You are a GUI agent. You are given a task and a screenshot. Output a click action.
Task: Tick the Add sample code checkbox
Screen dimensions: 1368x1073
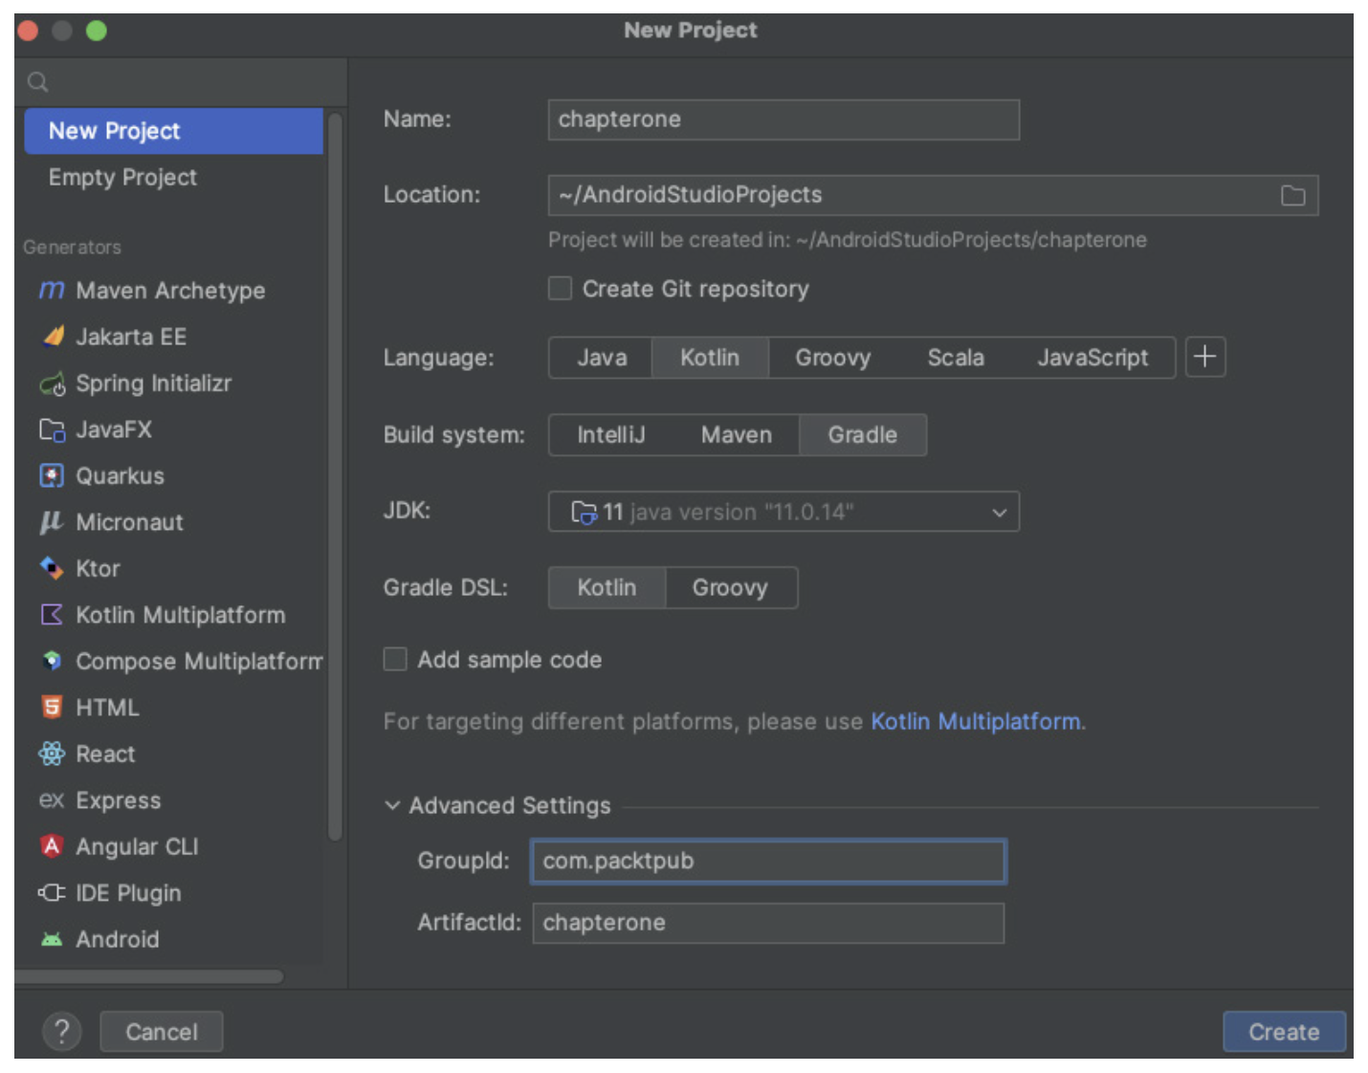[395, 659]
